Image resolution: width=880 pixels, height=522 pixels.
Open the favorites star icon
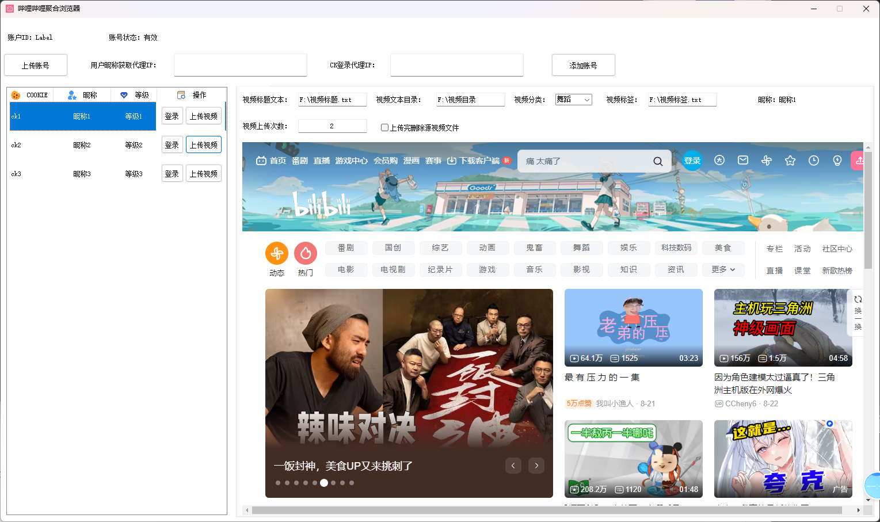point(790,161)
